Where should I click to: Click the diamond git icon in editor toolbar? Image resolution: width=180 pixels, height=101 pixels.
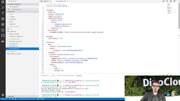click(x=171, y=1)
